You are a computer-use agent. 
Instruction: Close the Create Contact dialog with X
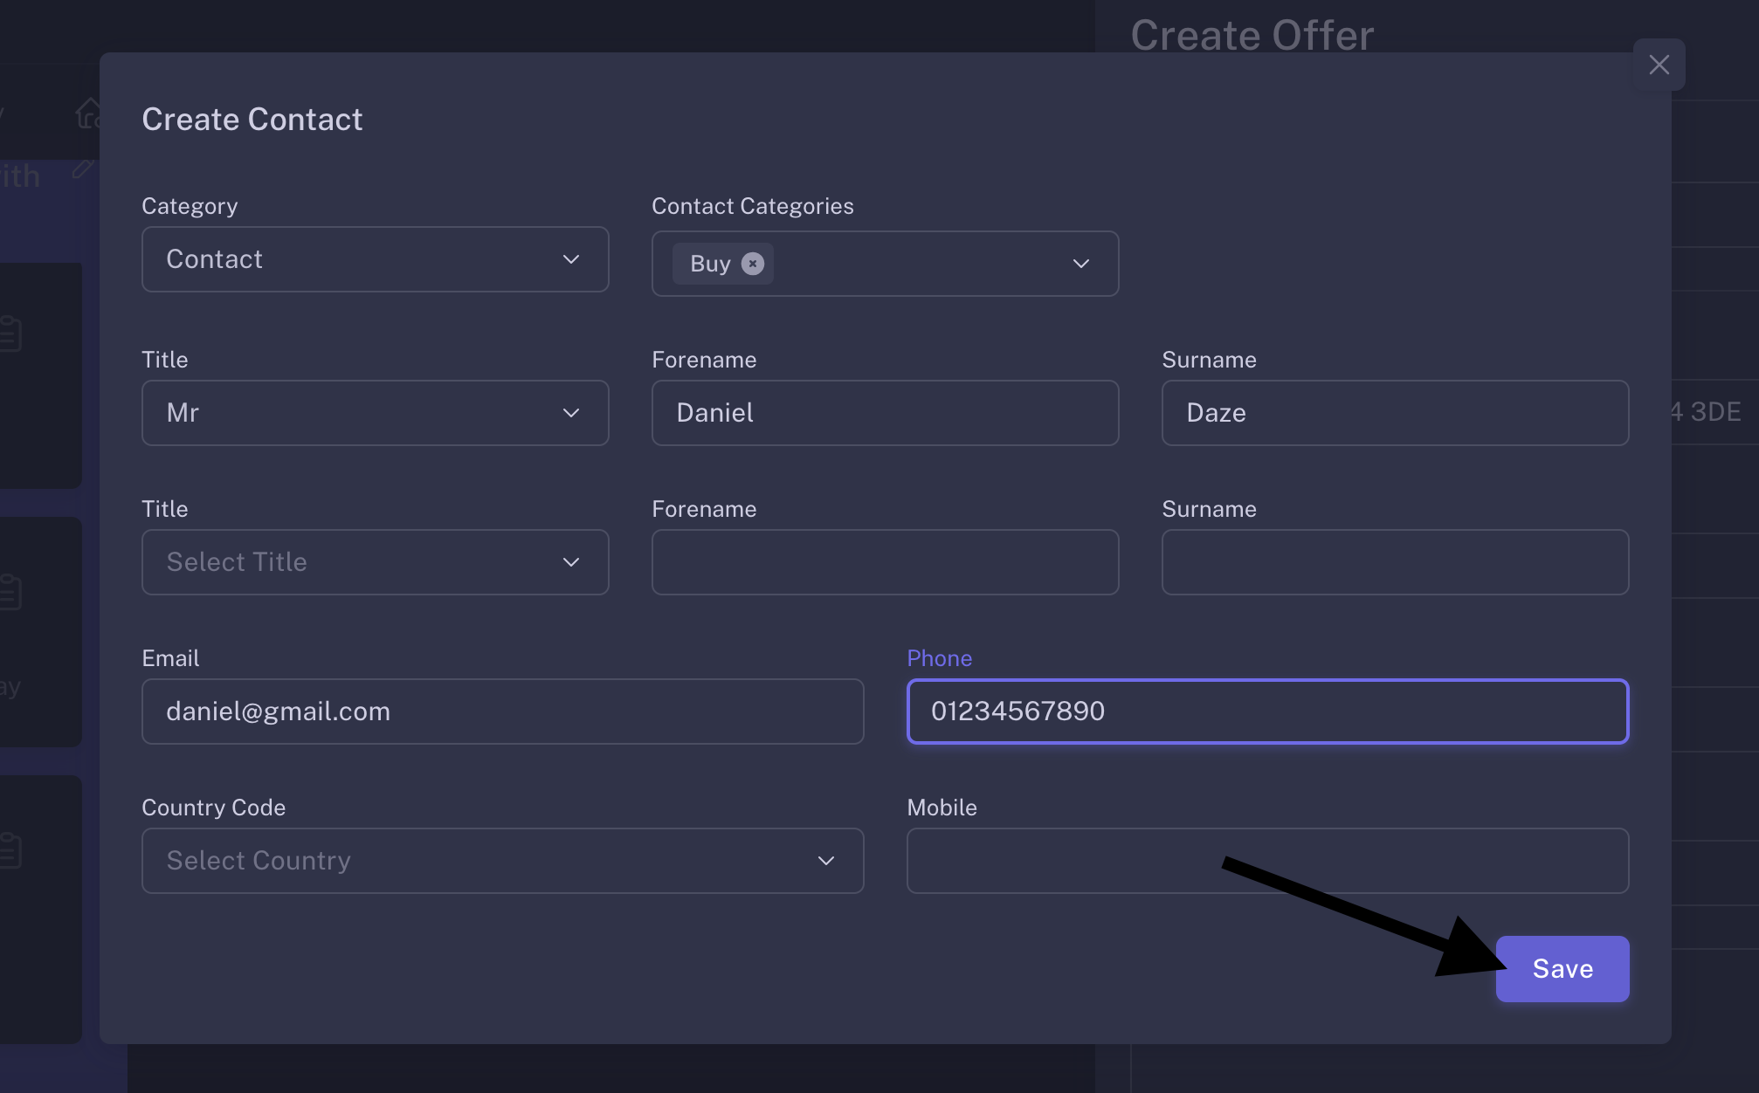point(1659,65)
